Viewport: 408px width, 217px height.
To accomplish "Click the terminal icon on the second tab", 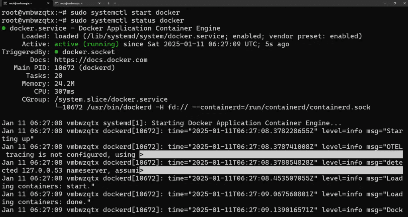I will (56, 3).
